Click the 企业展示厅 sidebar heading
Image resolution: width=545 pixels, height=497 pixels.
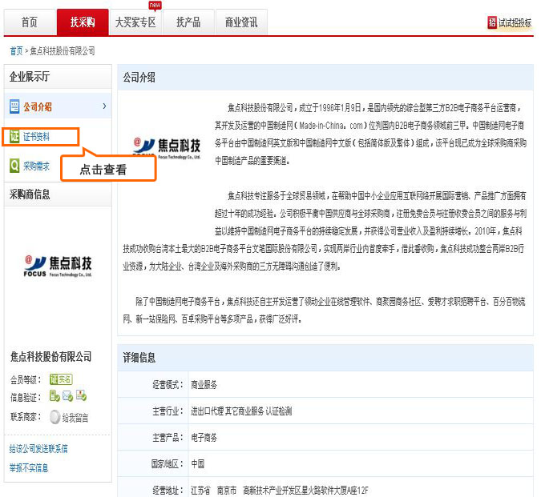tap(30, 76)
